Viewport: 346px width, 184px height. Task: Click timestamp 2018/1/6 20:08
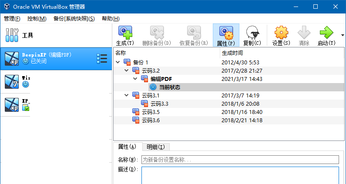tap(240, 104)
